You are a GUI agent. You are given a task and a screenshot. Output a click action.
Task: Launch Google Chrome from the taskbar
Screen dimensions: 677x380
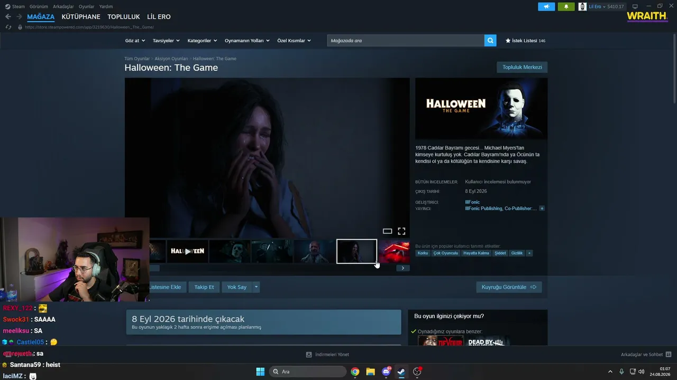355,372
